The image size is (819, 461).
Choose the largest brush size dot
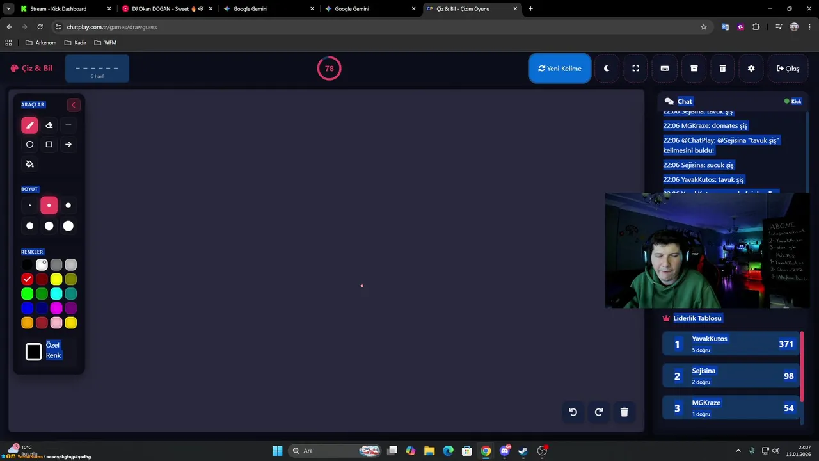[68, 225]
